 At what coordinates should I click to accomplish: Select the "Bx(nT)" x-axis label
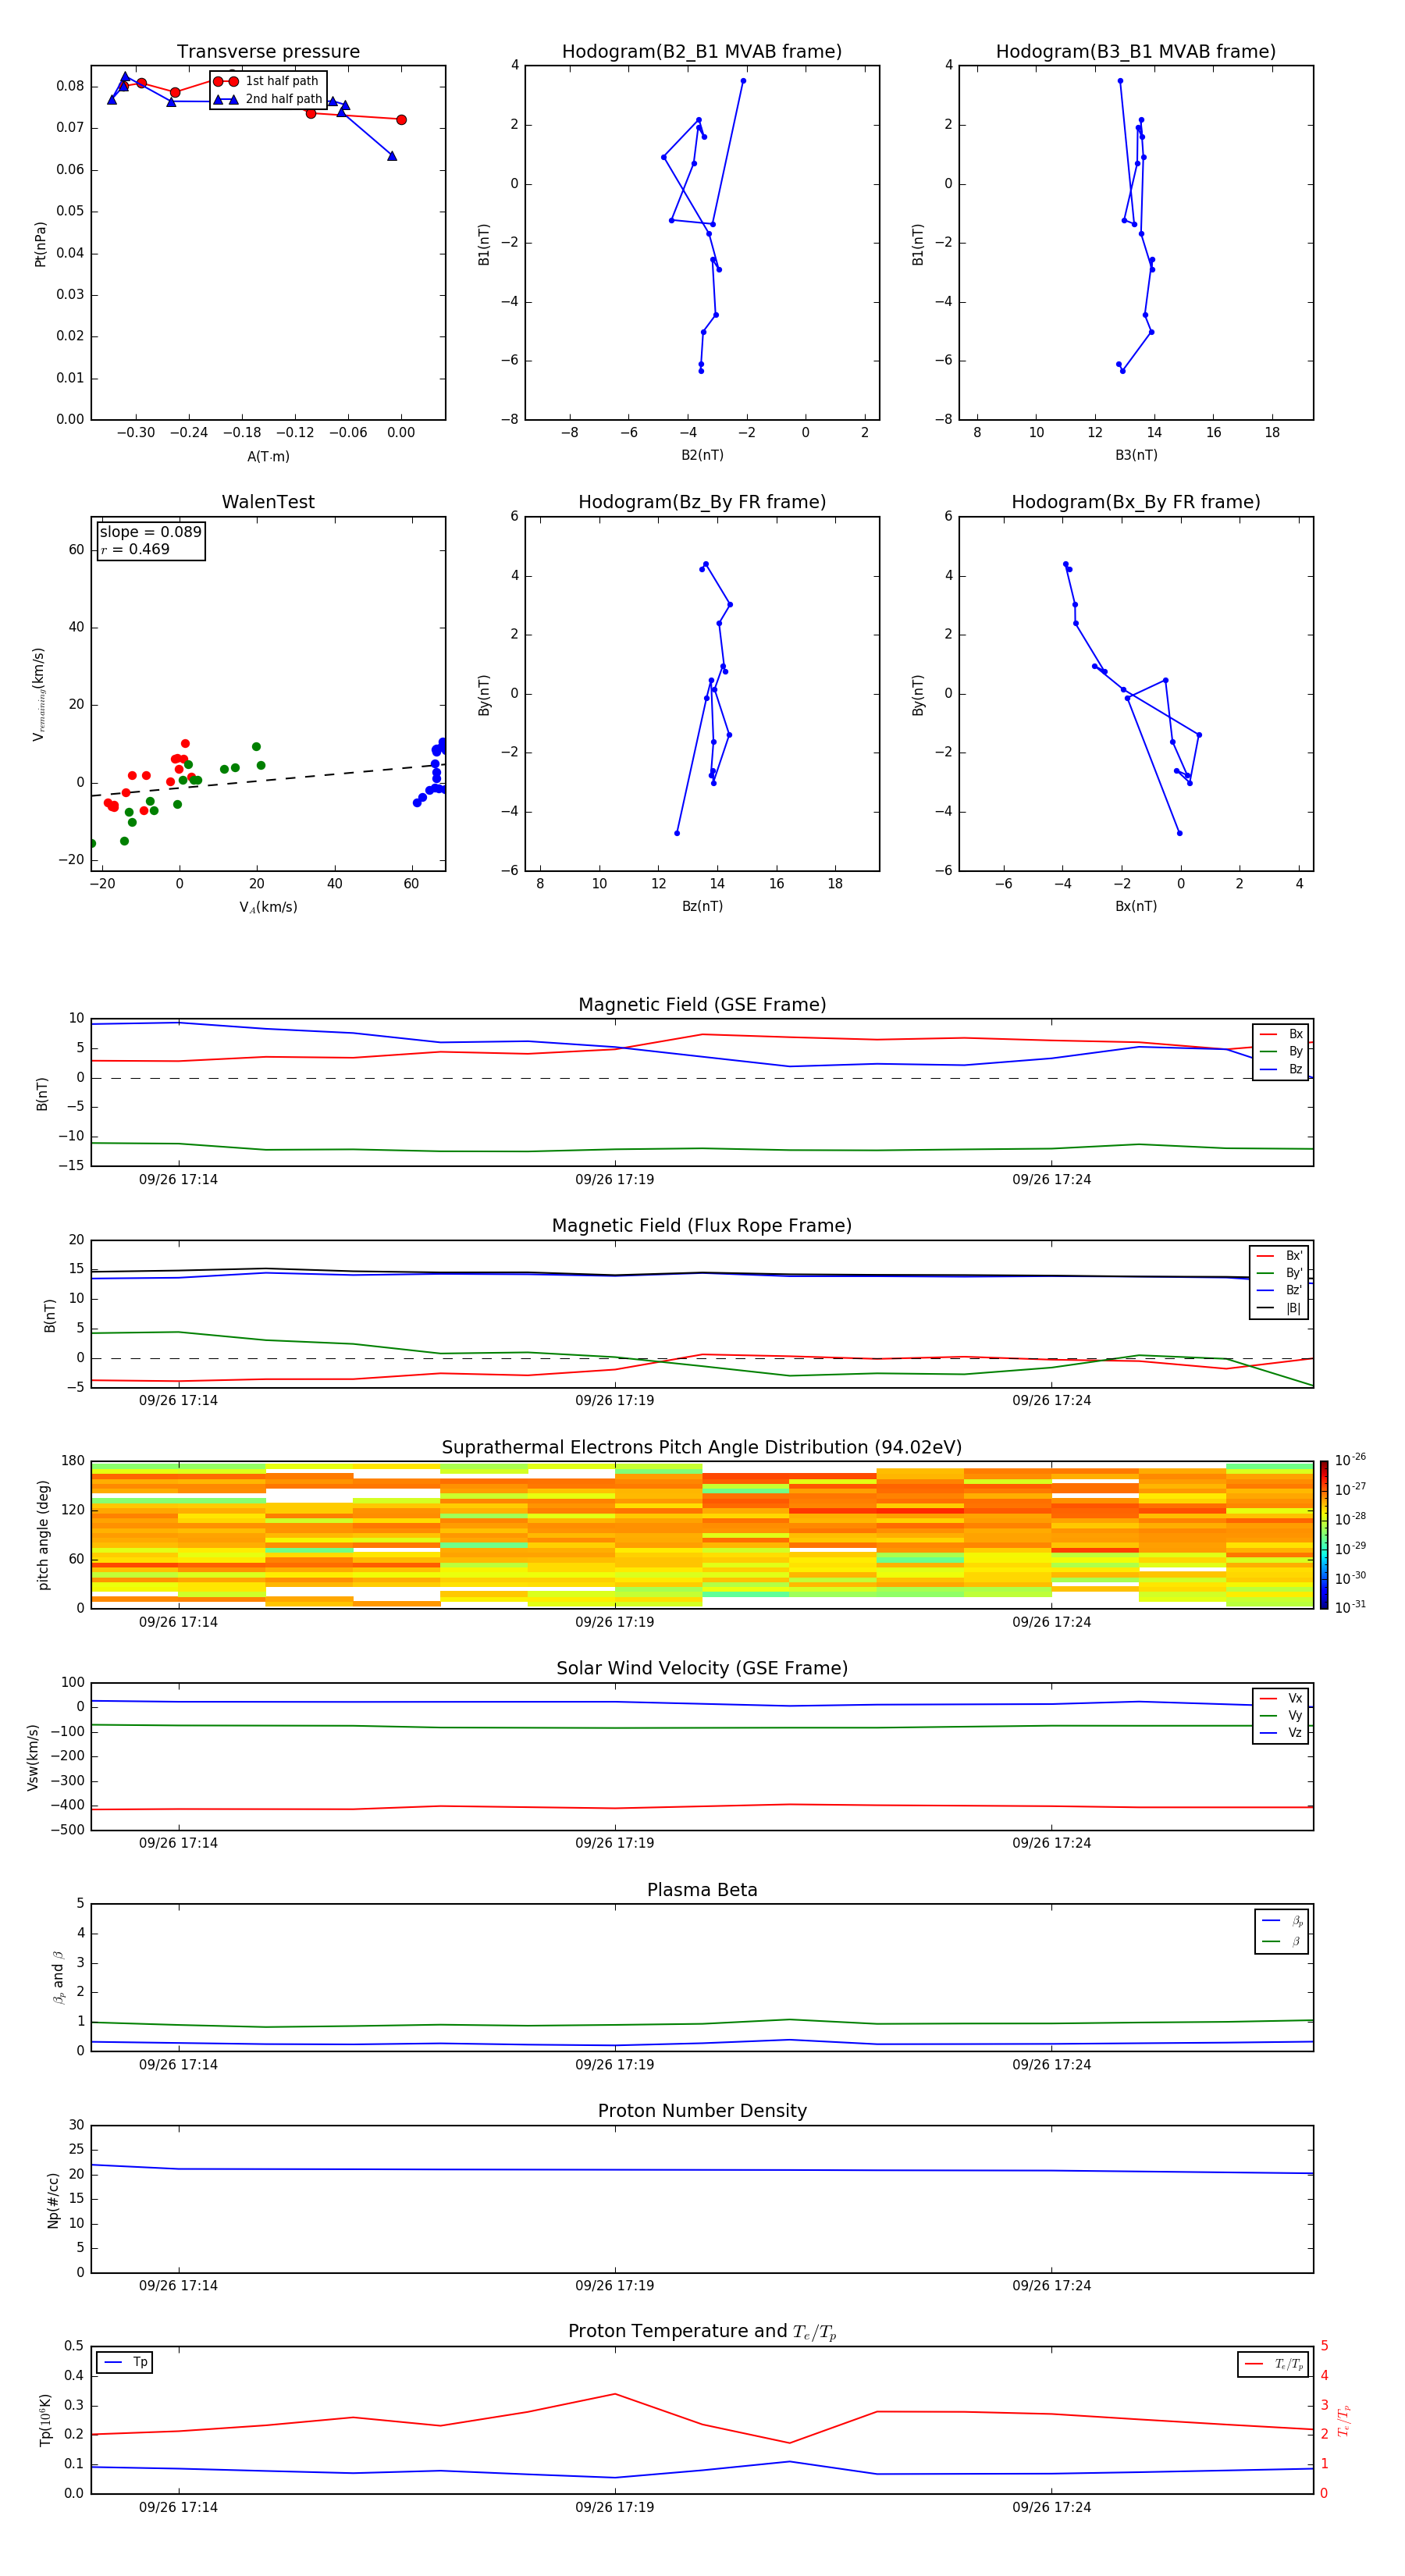(x=1136, y=906)
